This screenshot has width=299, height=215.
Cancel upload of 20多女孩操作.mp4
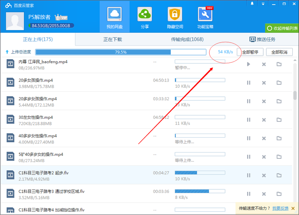(x=264, y=83)
